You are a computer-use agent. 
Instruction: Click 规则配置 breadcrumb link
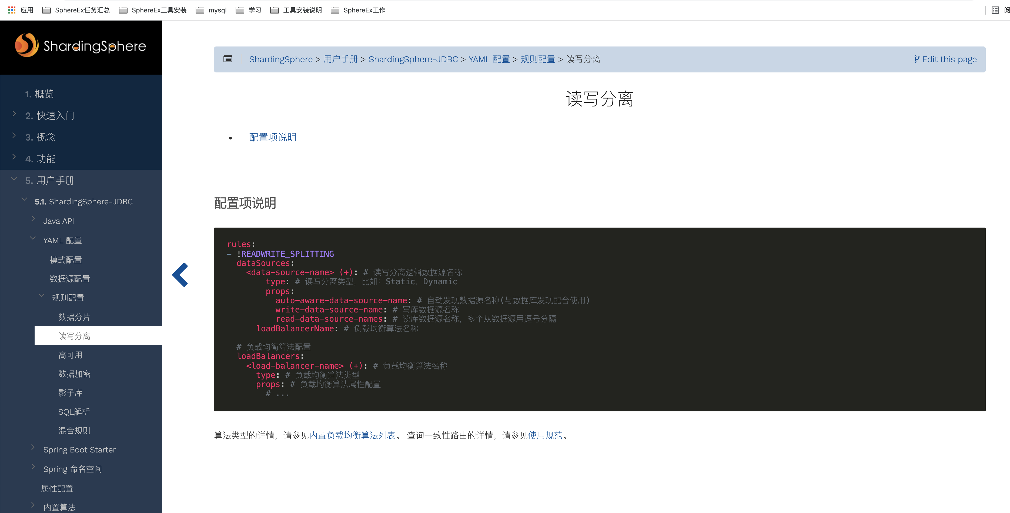pyautogui.click(x=538, y=59)
